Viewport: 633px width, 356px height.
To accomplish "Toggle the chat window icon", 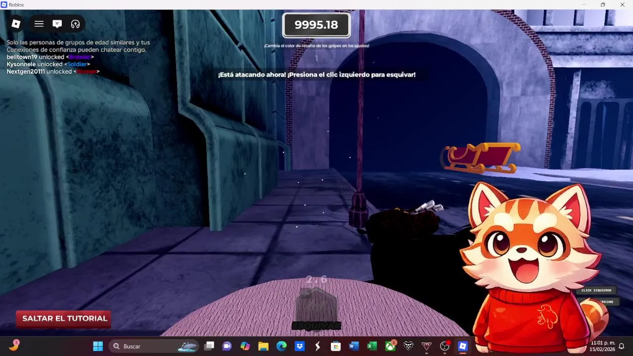I will coord(57,24).
